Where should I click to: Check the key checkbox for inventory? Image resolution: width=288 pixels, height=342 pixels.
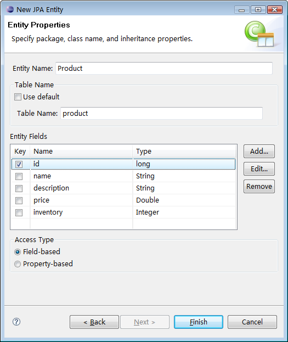point(19,212)
